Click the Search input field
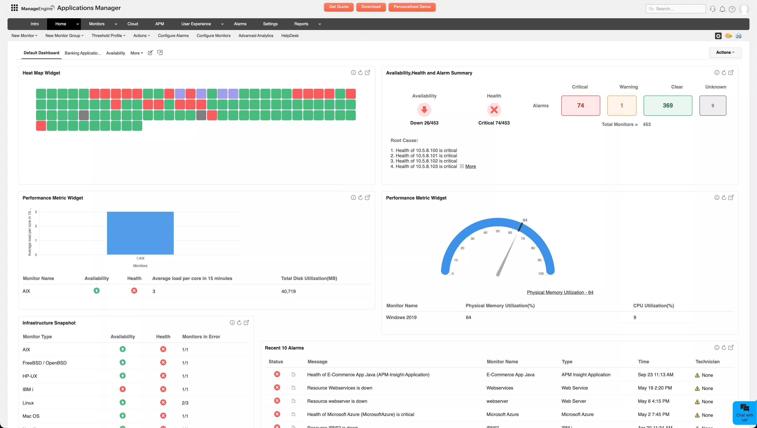 pyautogui.click(x=675, y=9)
